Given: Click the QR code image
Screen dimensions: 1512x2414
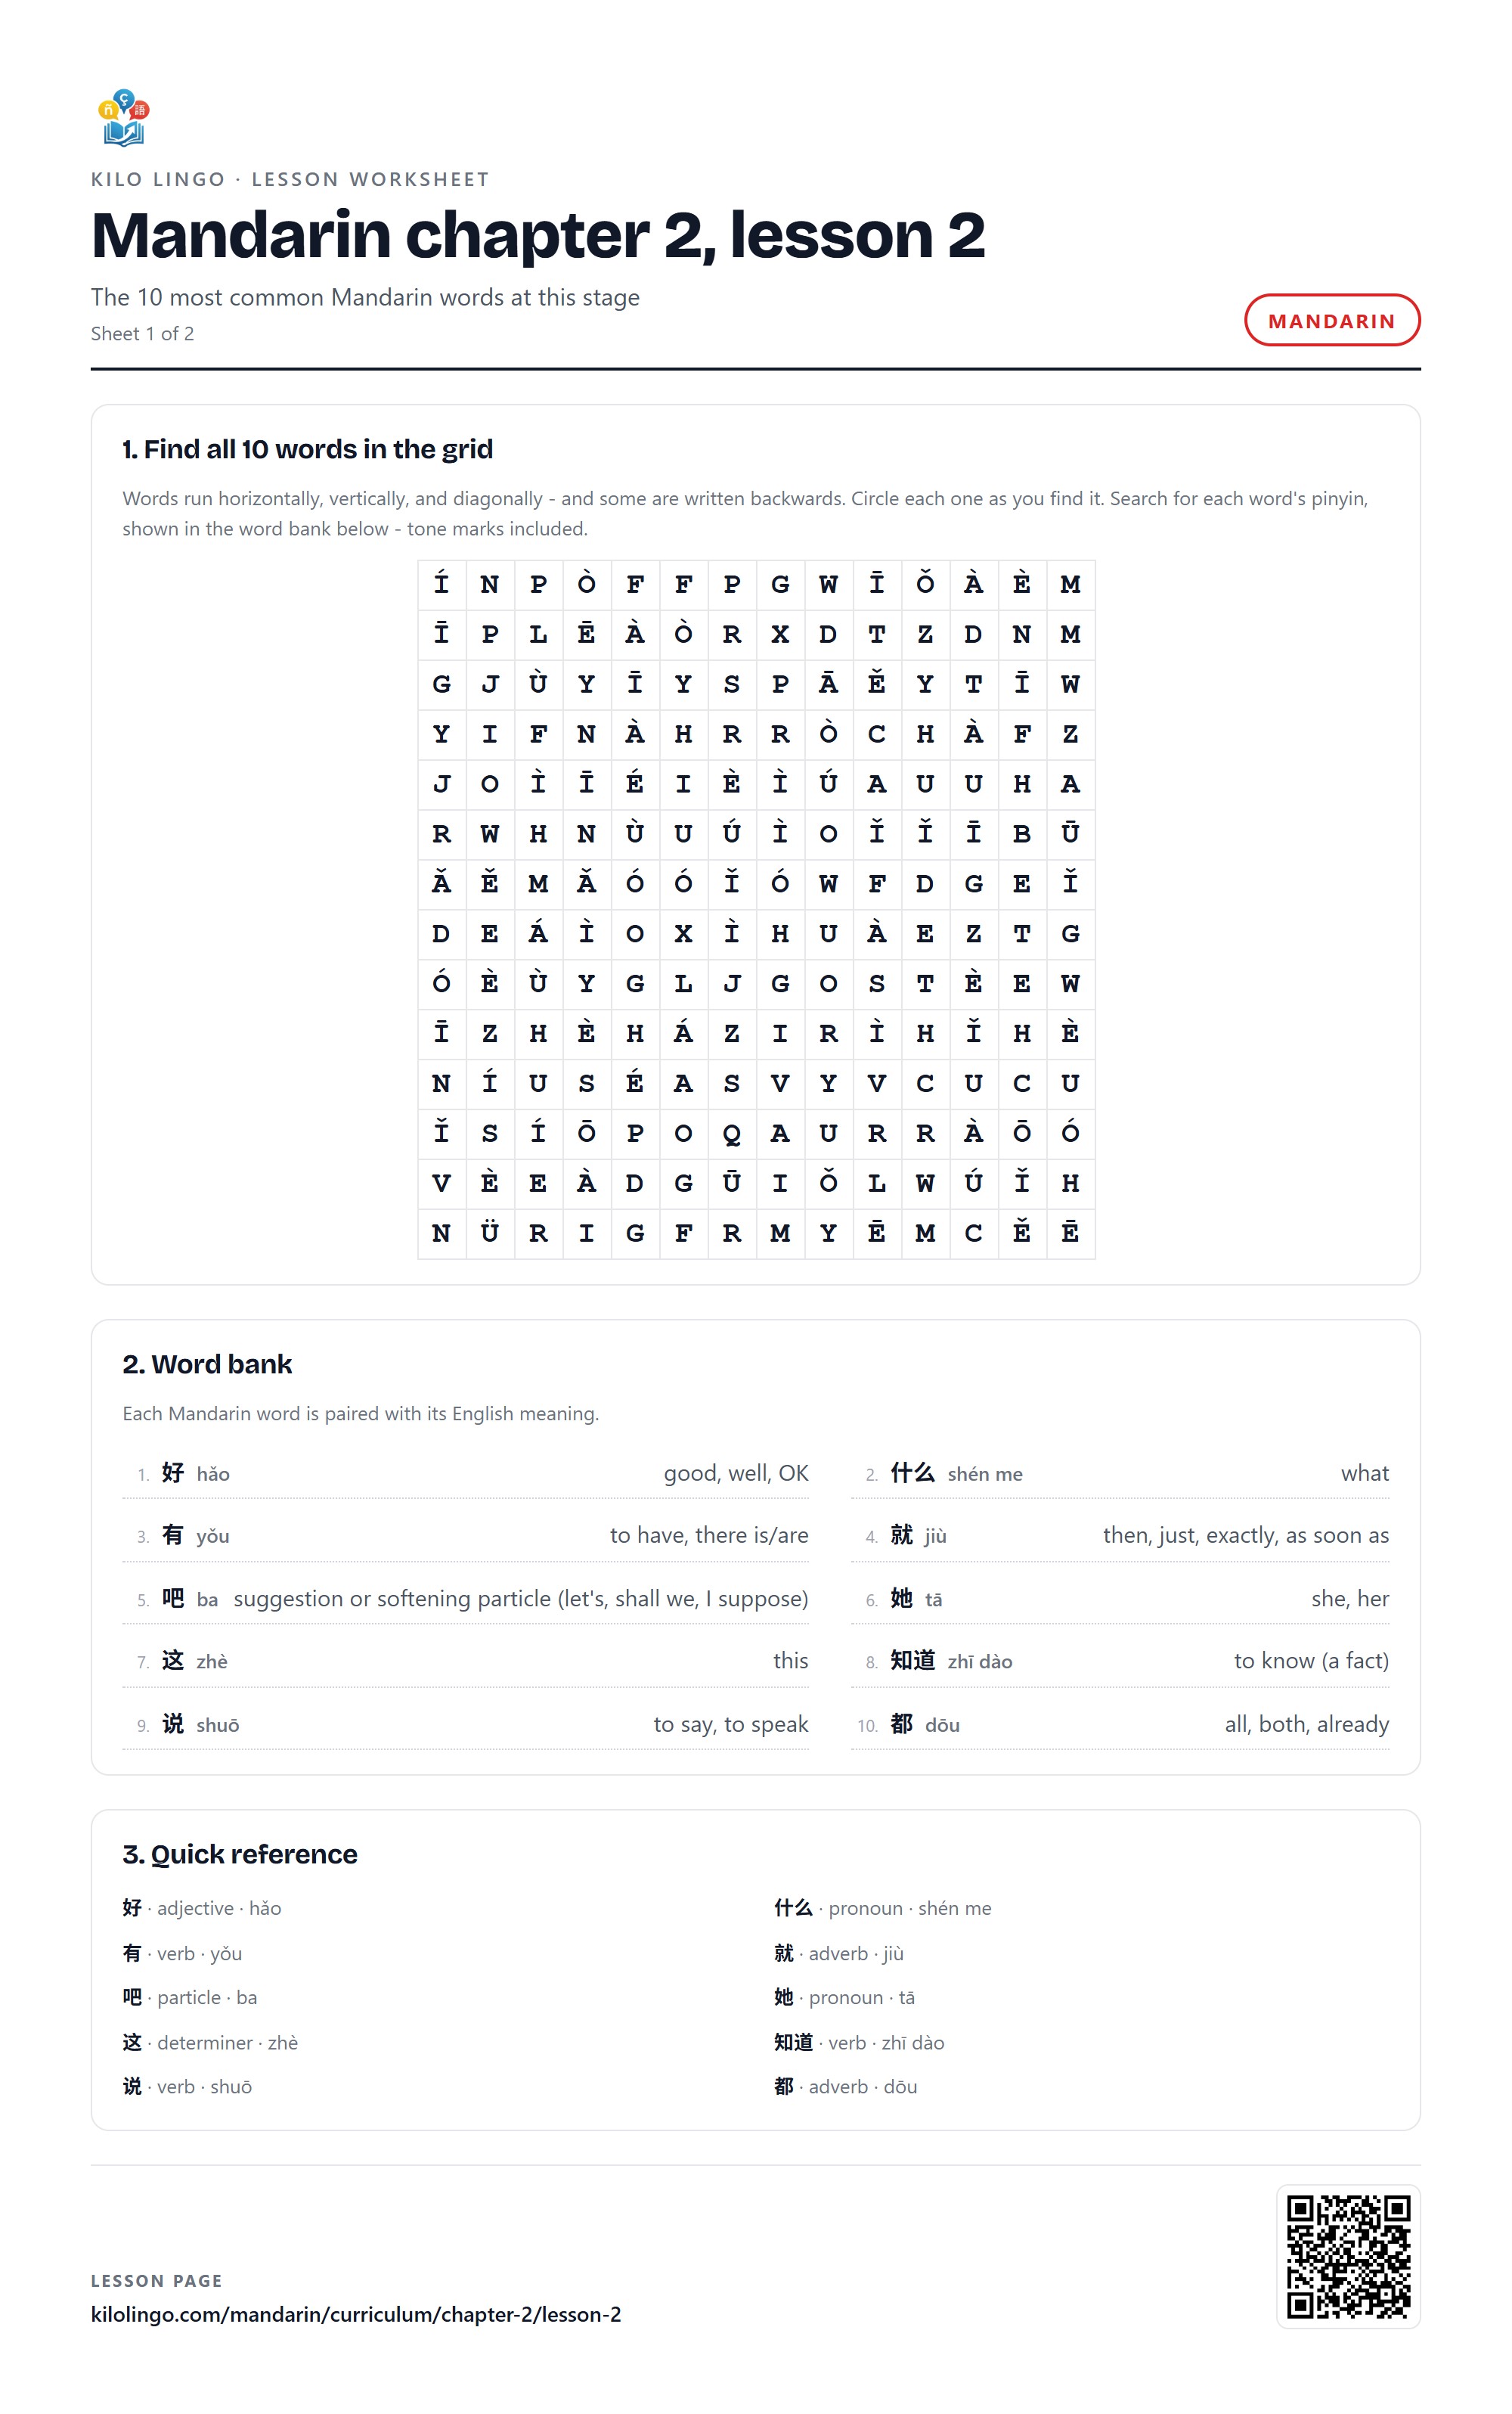Looking at the screenshot, I should pyautogui.click(x=1348, y=2256).
